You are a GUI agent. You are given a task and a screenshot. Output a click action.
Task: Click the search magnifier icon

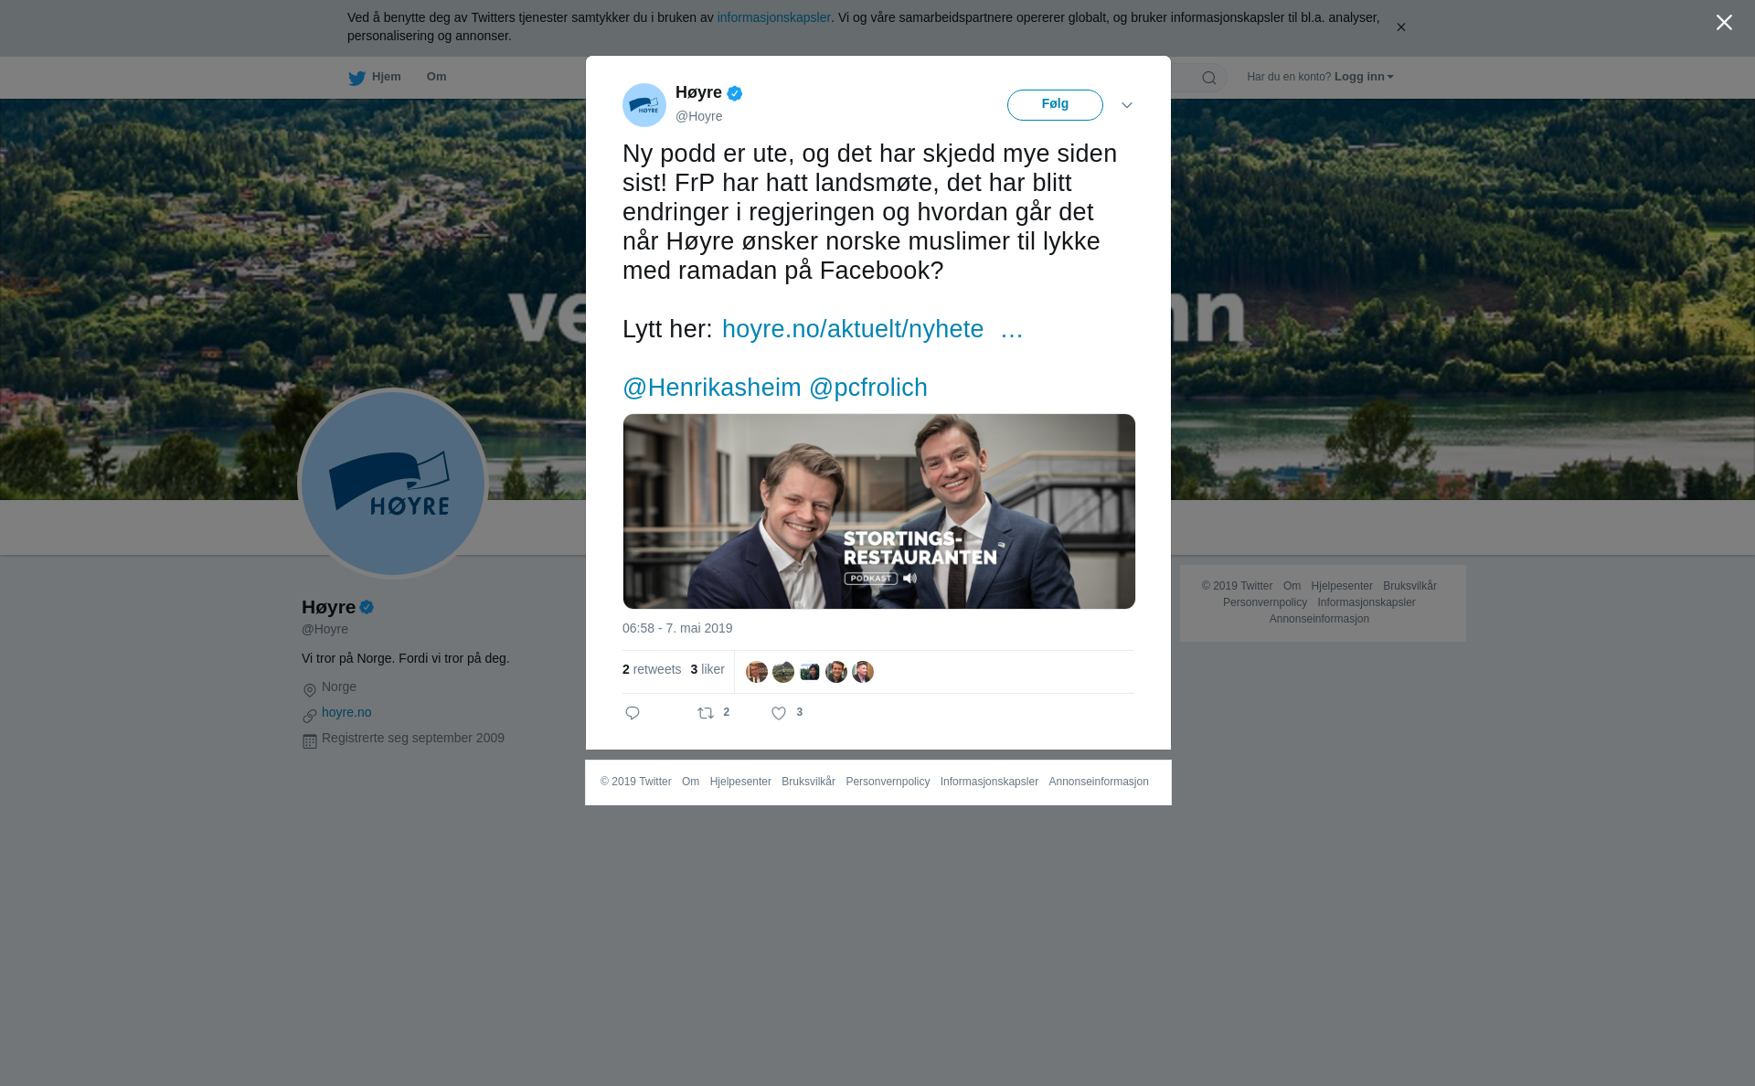point(1209,79)
